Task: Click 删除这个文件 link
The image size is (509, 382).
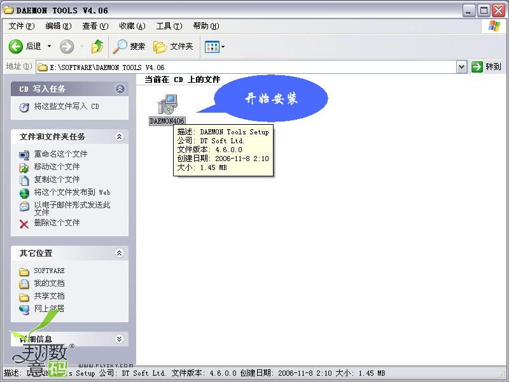Action: (57, 222)
